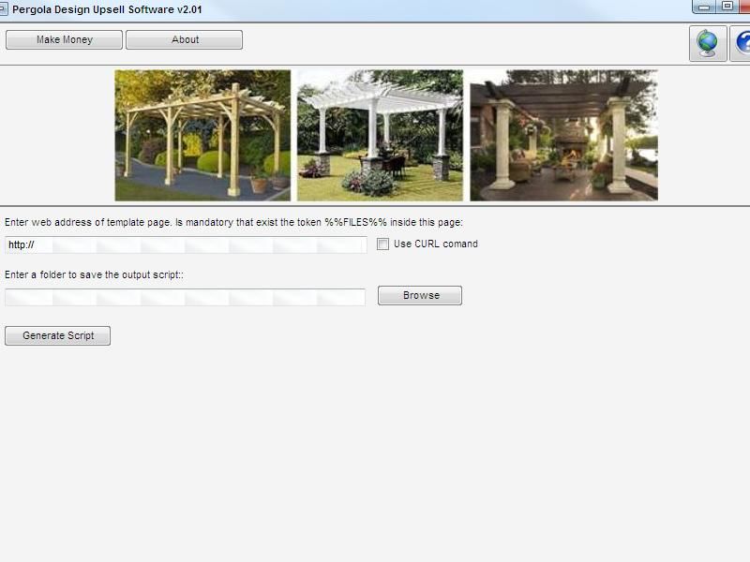Click the 'Use CURL comand' label text

[436, 244]
